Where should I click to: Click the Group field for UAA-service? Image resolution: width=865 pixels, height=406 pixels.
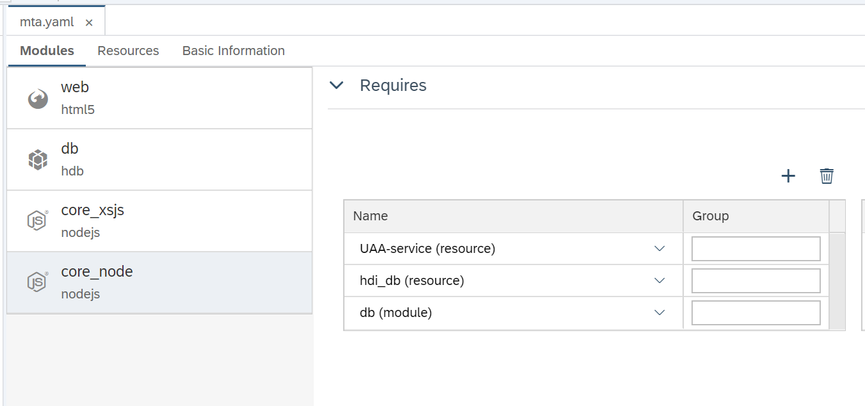(756, 249)
